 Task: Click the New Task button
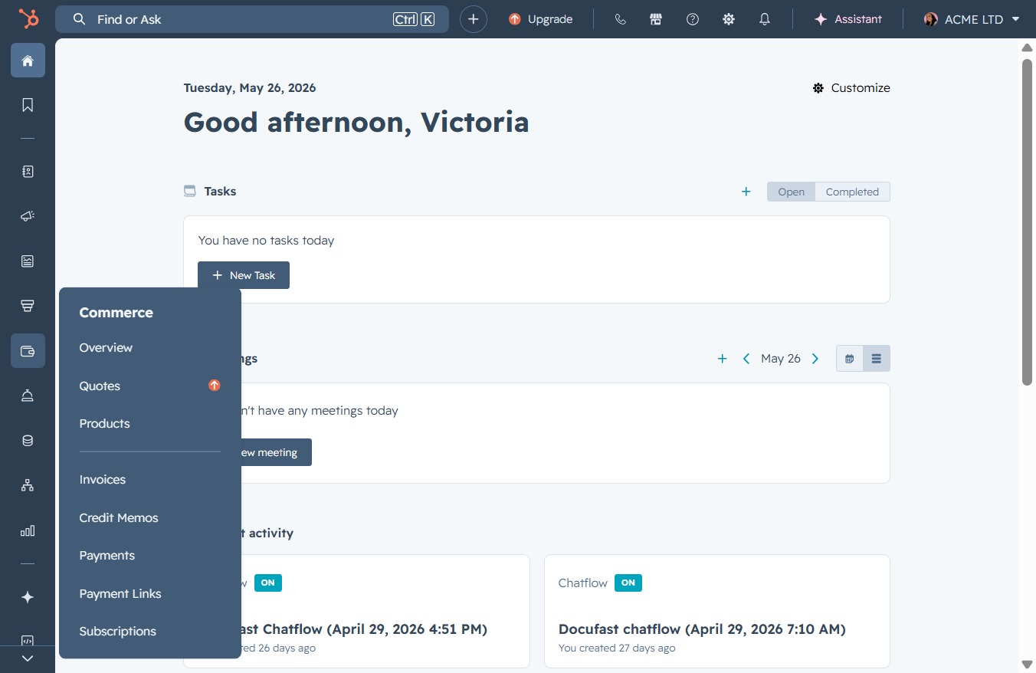pyautogui.click(x=244, y=275)
